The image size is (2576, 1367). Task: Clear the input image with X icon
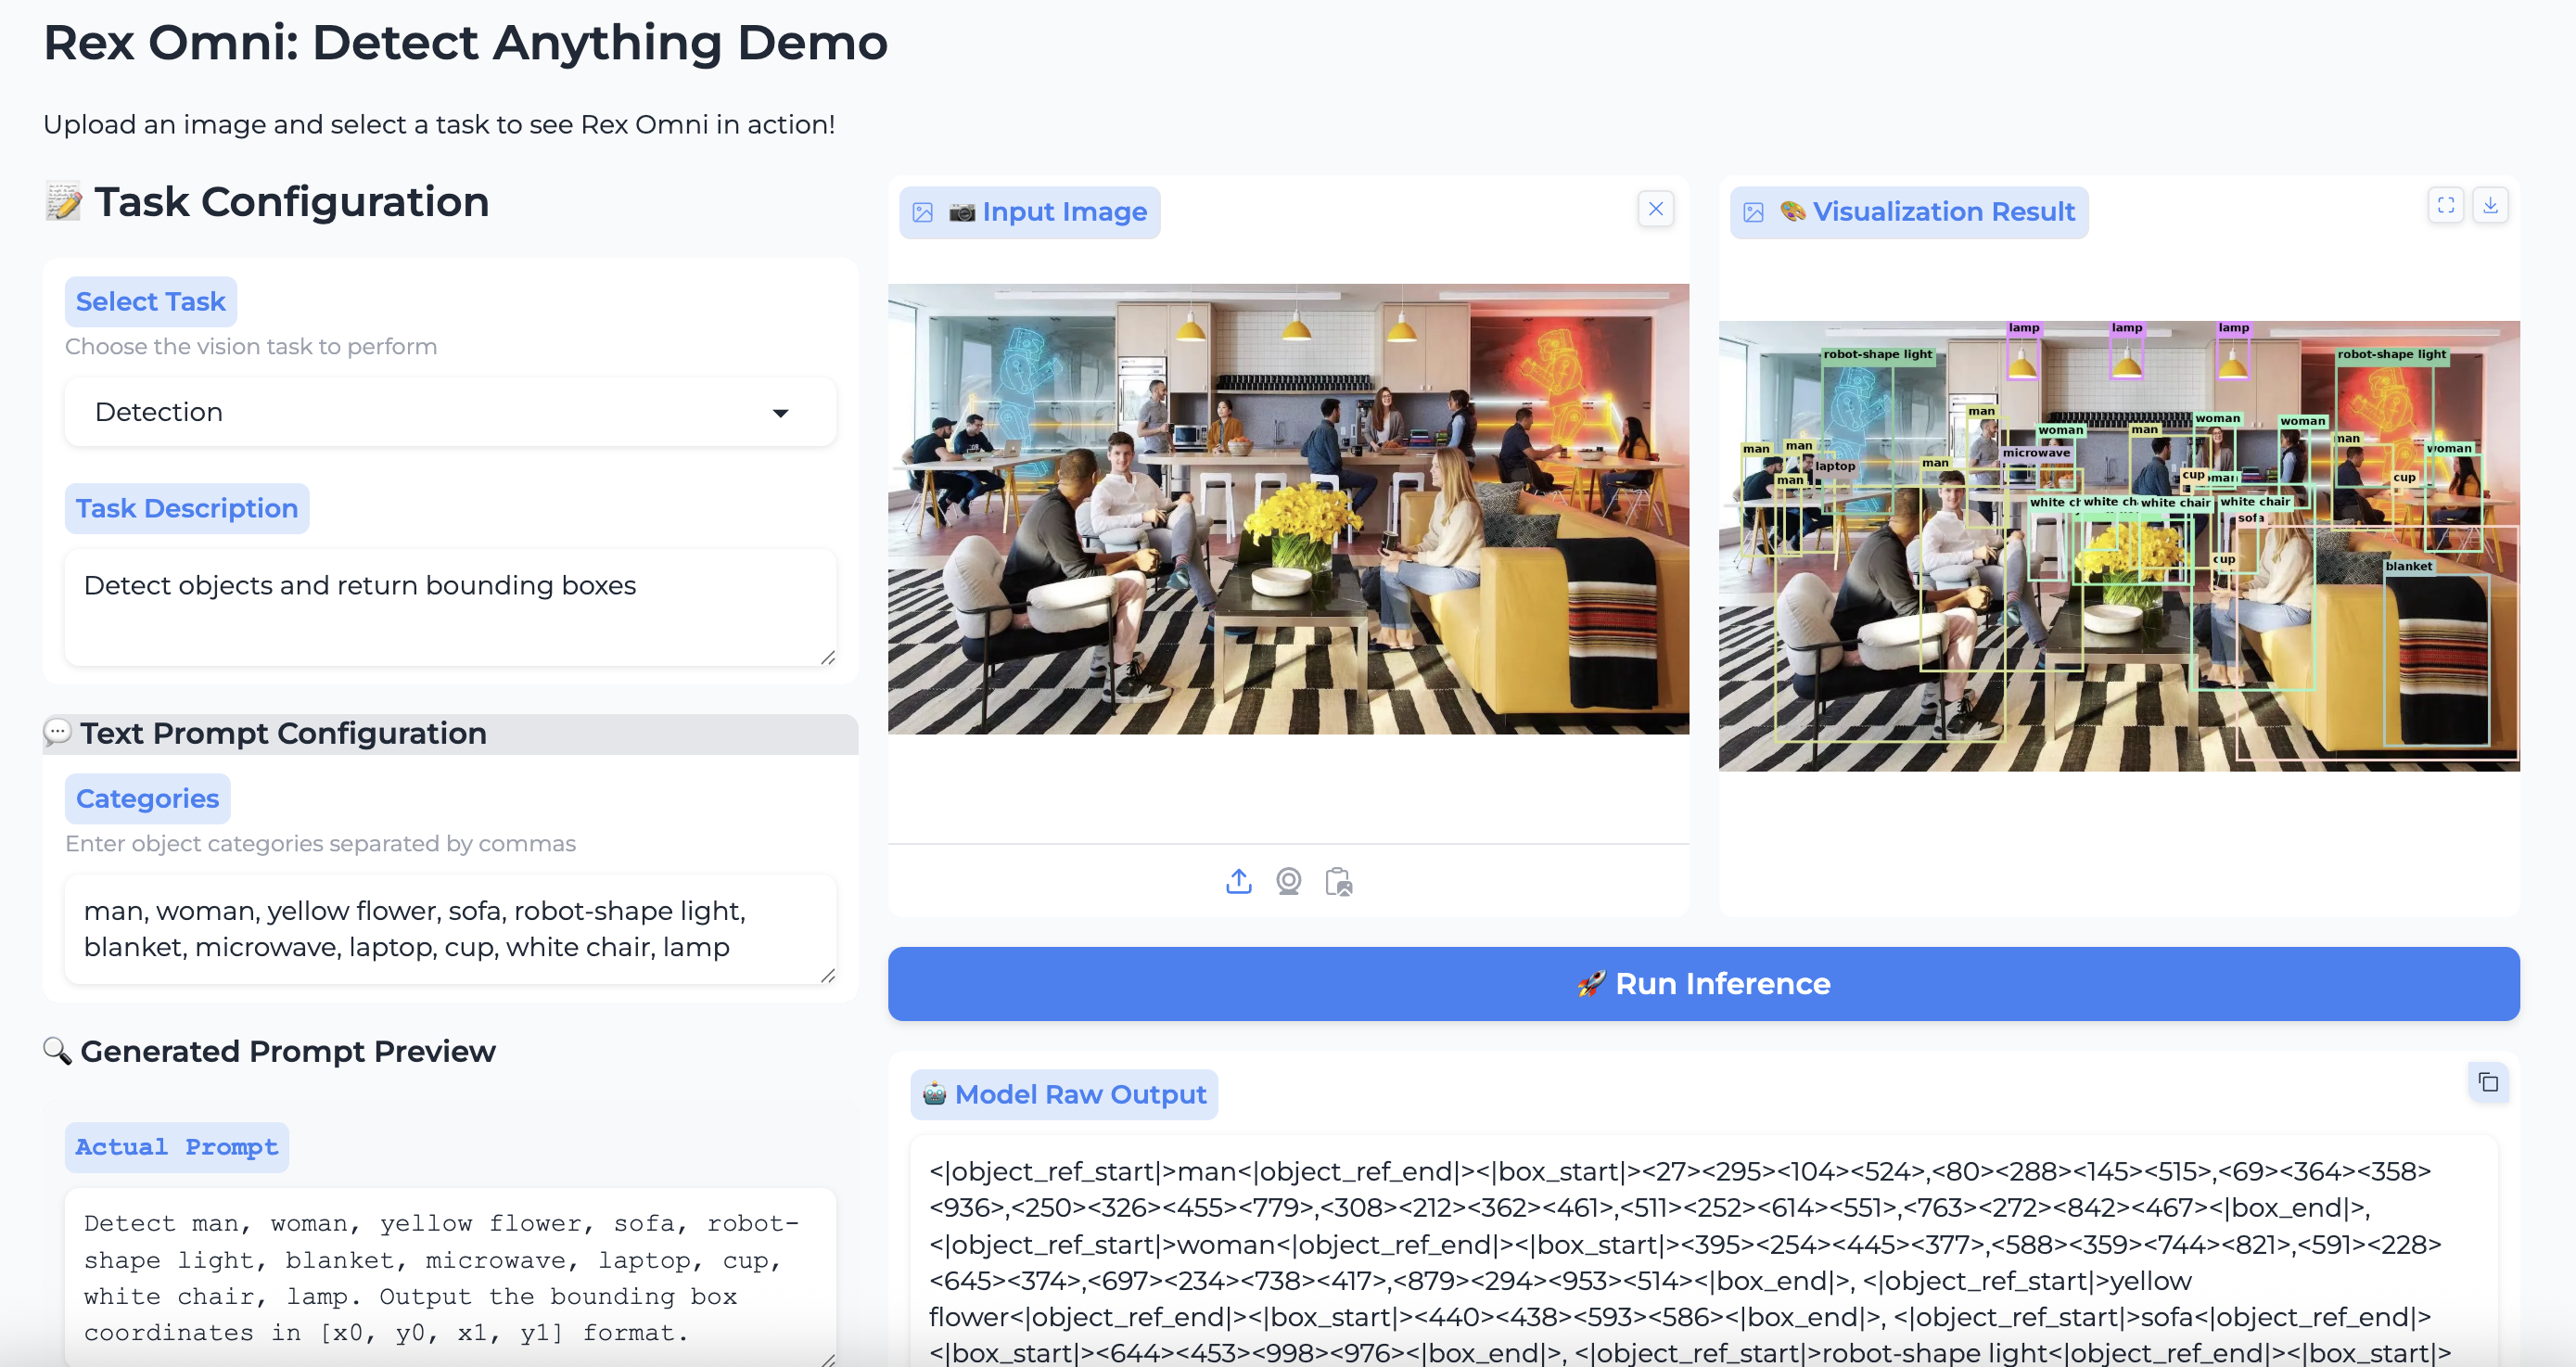point(1655,209)
